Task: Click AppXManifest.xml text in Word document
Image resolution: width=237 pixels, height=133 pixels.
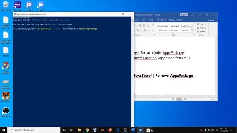Action: [173, 58]
